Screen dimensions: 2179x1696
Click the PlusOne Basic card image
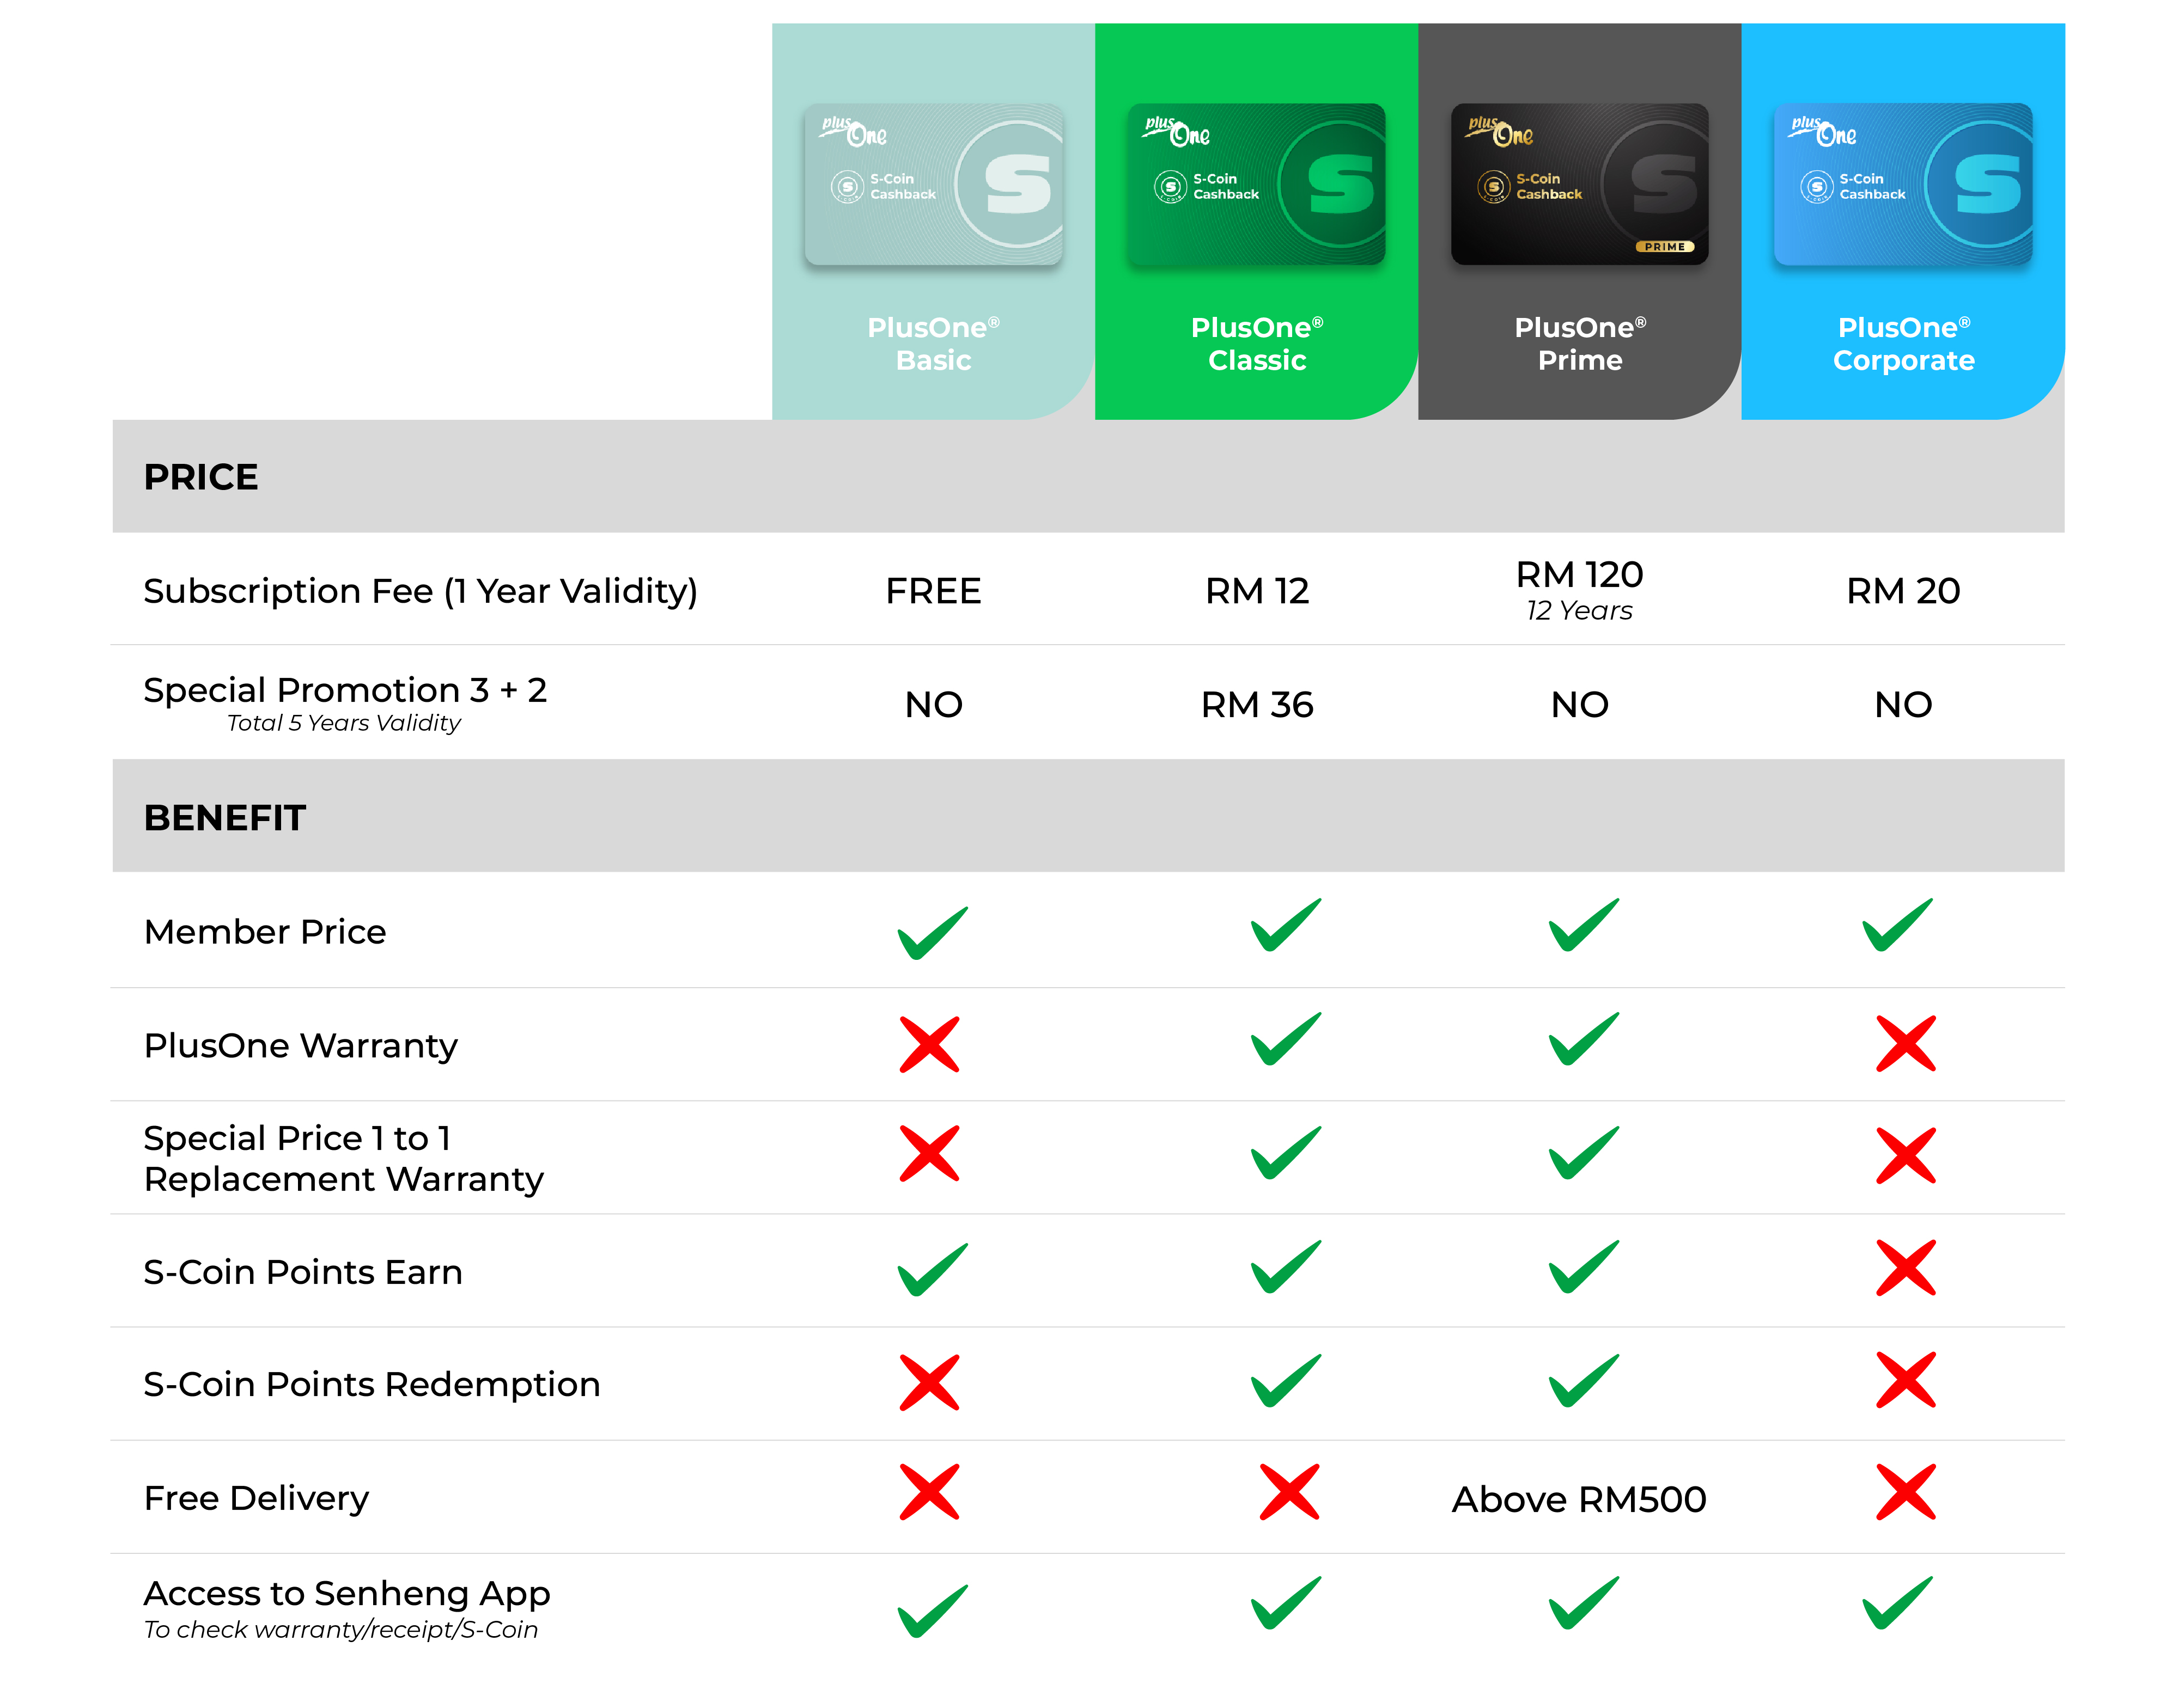tap(933, 185)
